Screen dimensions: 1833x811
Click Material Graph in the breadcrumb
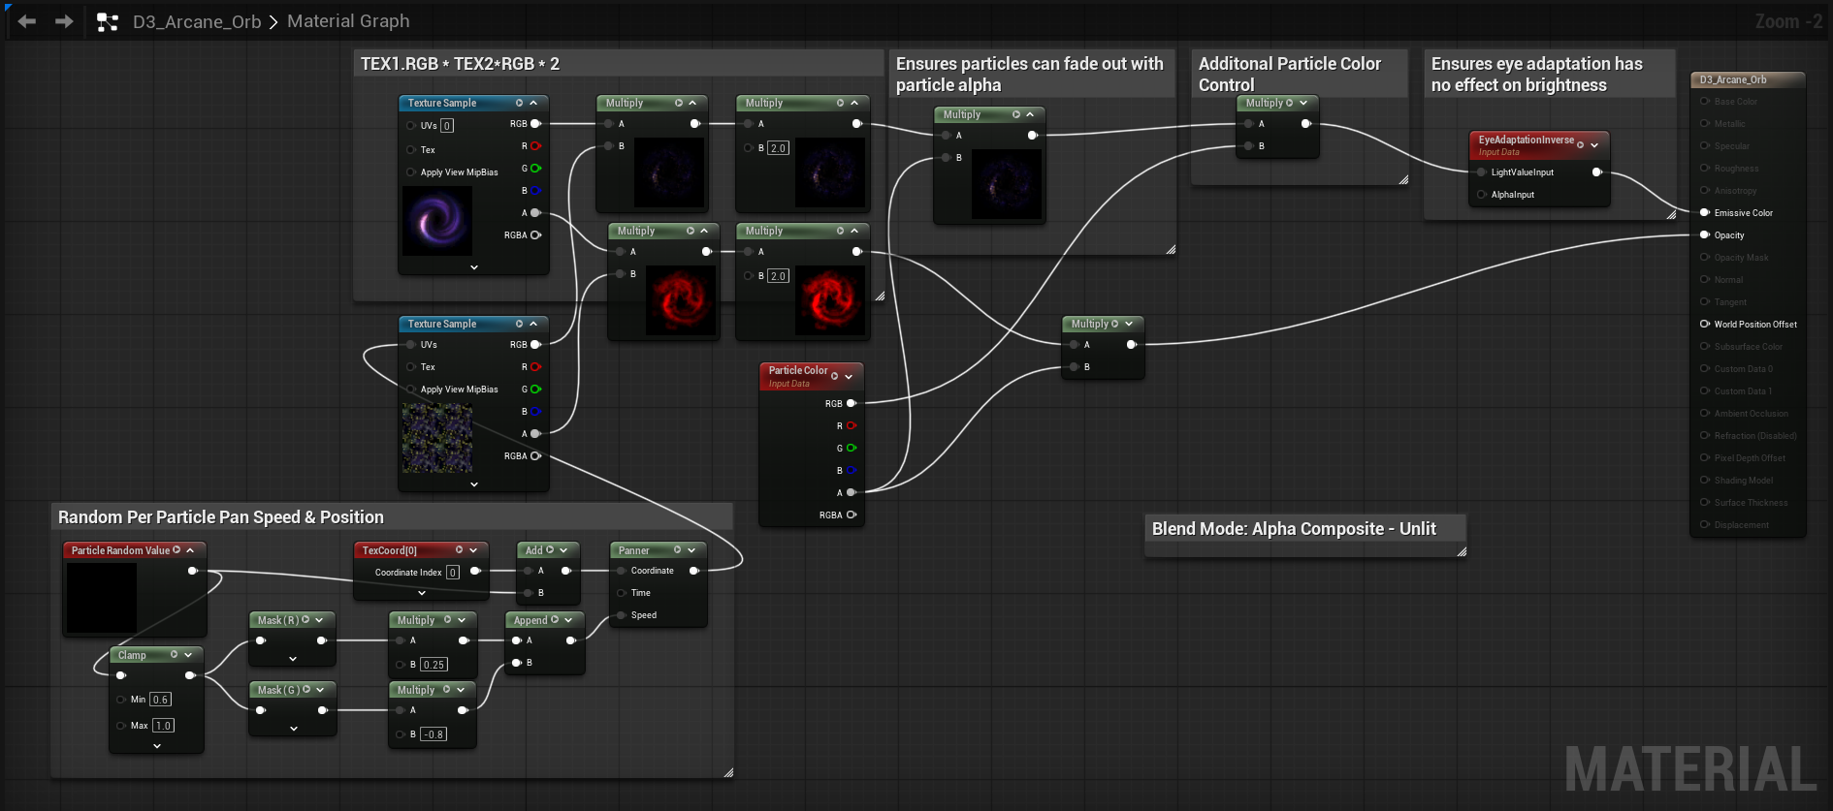pos(348,21)
